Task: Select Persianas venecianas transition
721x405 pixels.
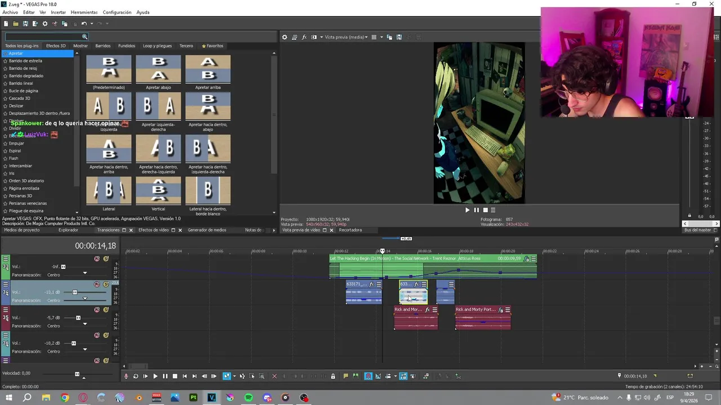Action: (28, 204)
